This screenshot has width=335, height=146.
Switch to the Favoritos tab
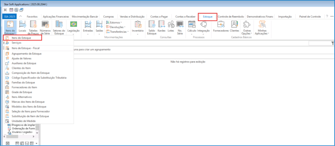click(x=32, y=16)
